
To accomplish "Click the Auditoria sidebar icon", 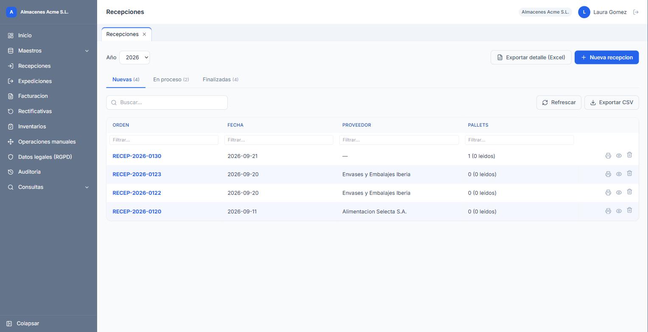I will tap(11, 172).
